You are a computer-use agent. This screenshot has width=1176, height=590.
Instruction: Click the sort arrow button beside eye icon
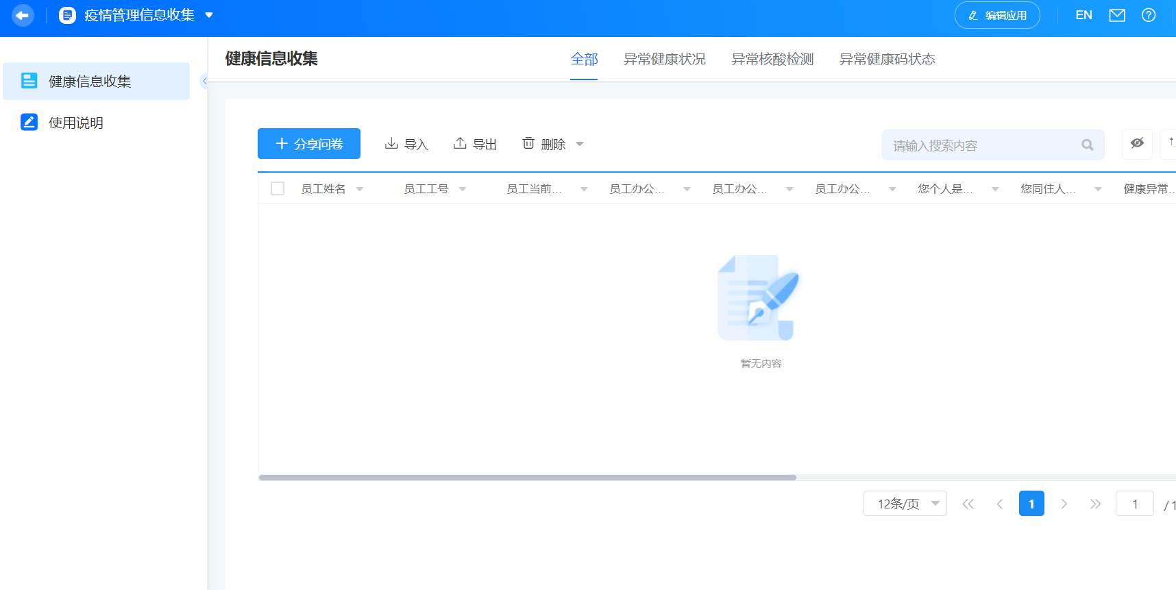click(1169, 144)
